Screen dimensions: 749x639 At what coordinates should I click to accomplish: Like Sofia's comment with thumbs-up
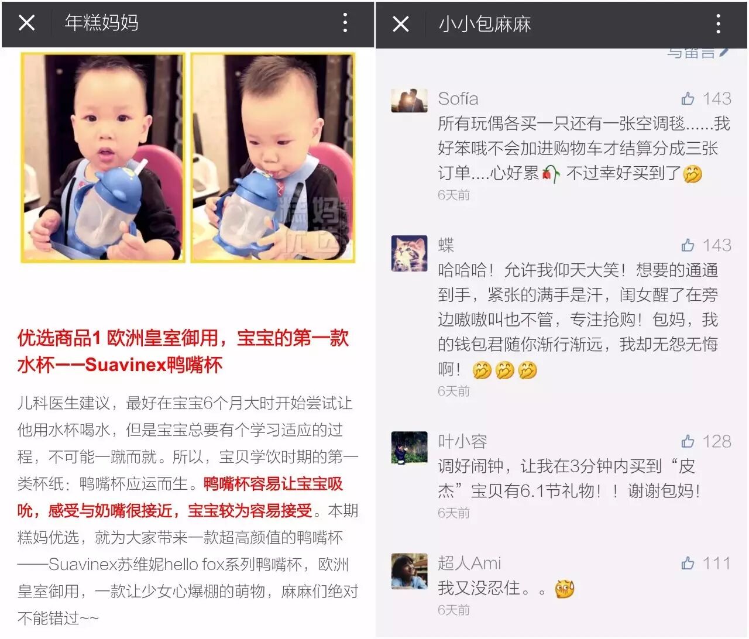point(688,98)
